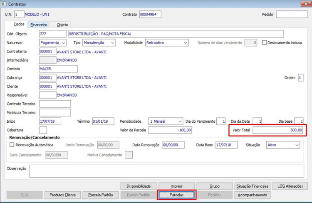Click the Renovação/Cancelamento group label
312x203 pixels.
click(x=35, y=138)
